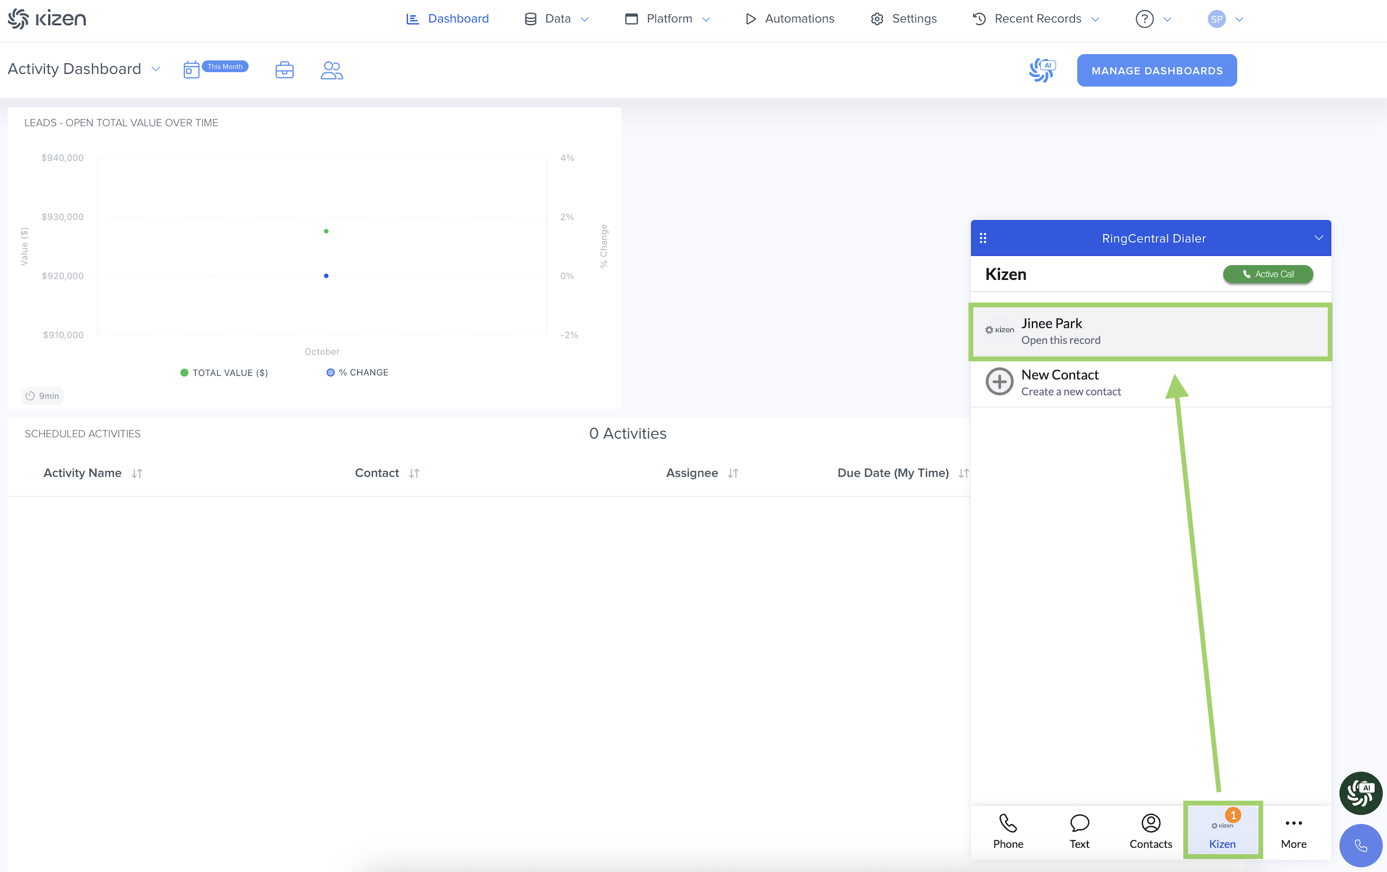Open the Recent Records dropdown
1387x872 pixels.
point(1037,19)
